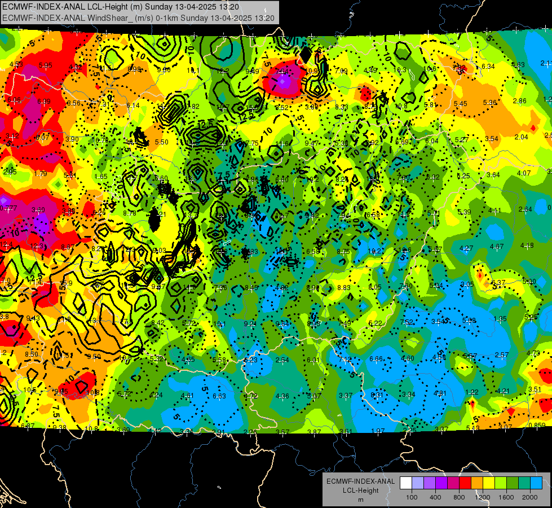
Task: Click the map value '4.60'
Action: [x=408, y=358]
